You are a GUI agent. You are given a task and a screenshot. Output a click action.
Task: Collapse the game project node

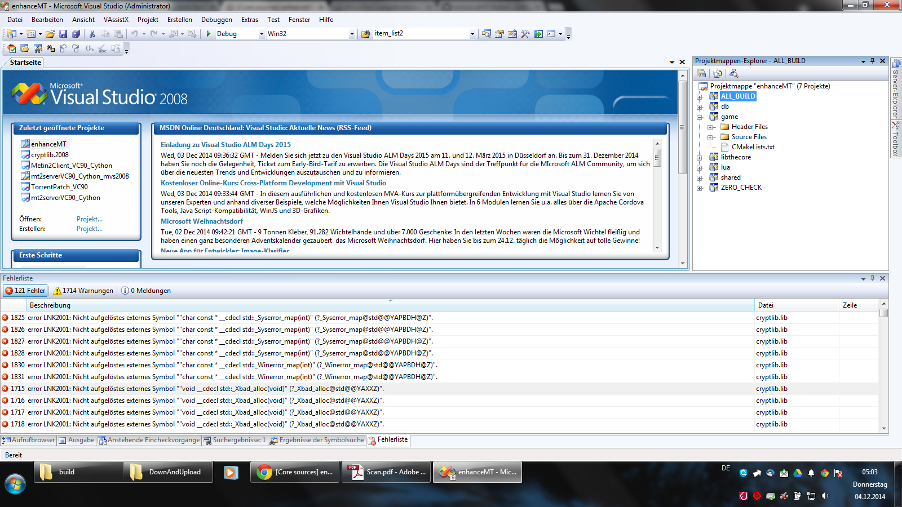[x=700, y=117]
